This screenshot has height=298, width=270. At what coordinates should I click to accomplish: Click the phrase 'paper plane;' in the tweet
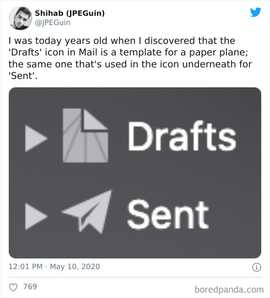point(219,52)
